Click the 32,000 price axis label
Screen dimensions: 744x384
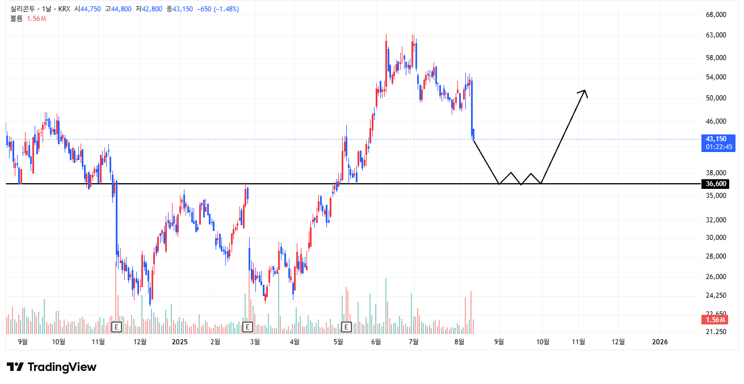coord(716,220)
